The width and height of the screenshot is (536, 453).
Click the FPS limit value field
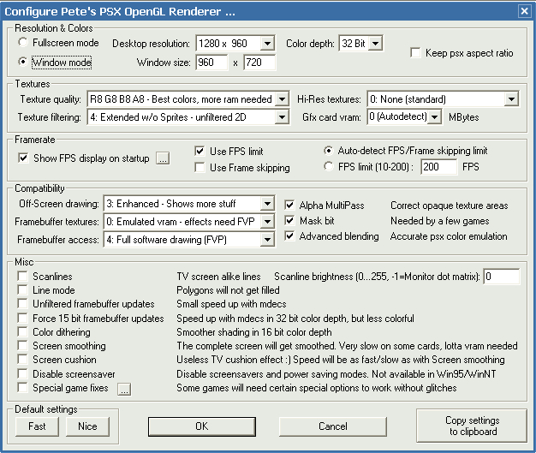(438, 167)
